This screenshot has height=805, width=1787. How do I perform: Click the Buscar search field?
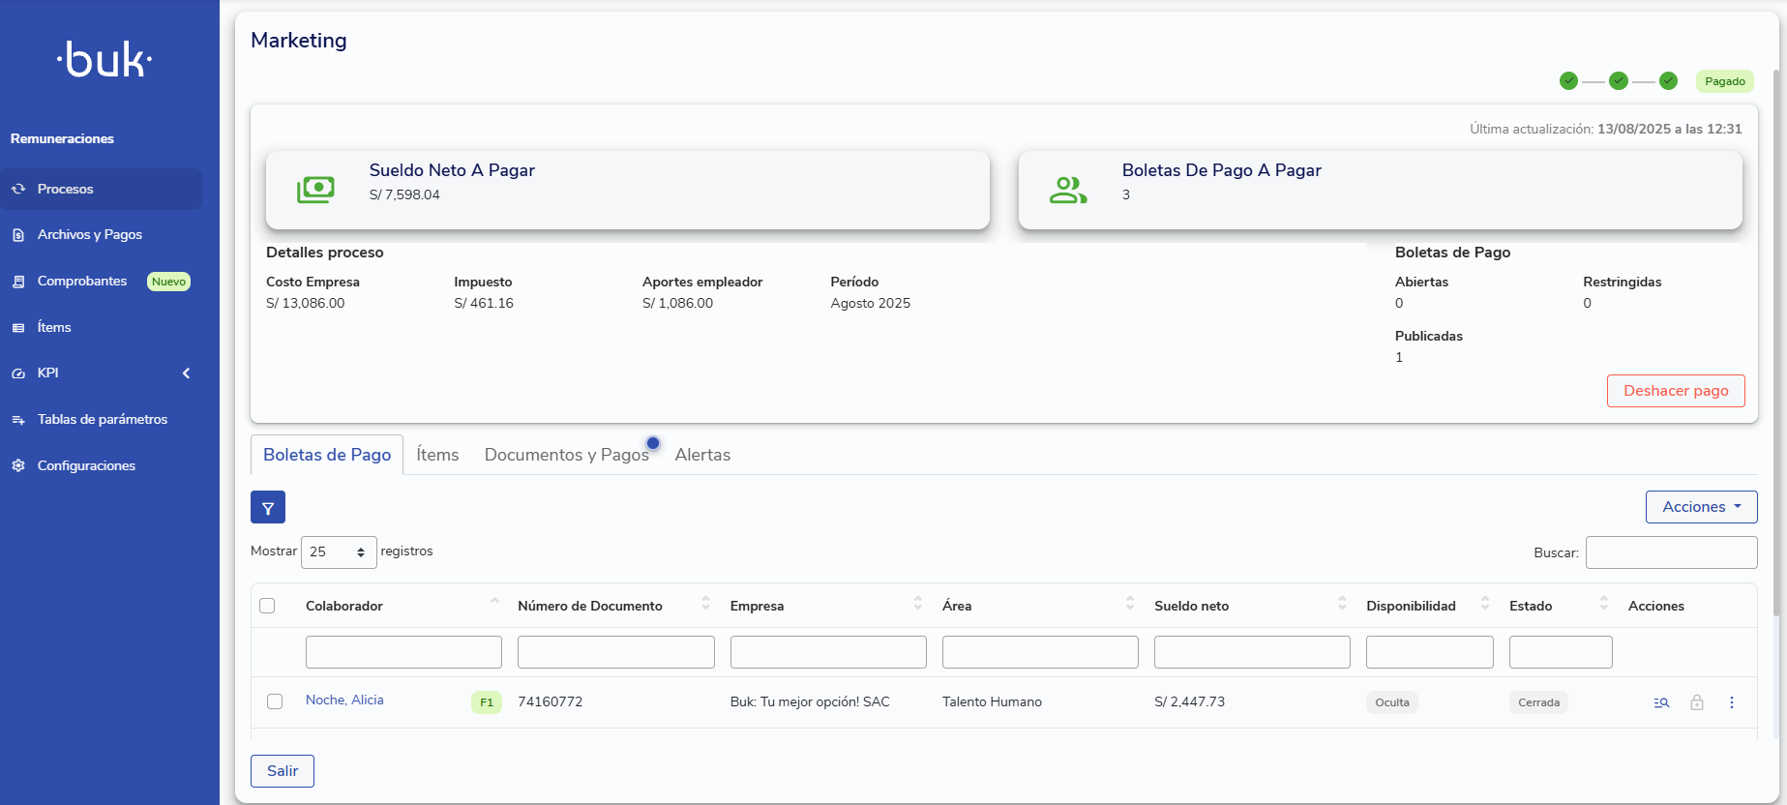[x=1671, y=552]
